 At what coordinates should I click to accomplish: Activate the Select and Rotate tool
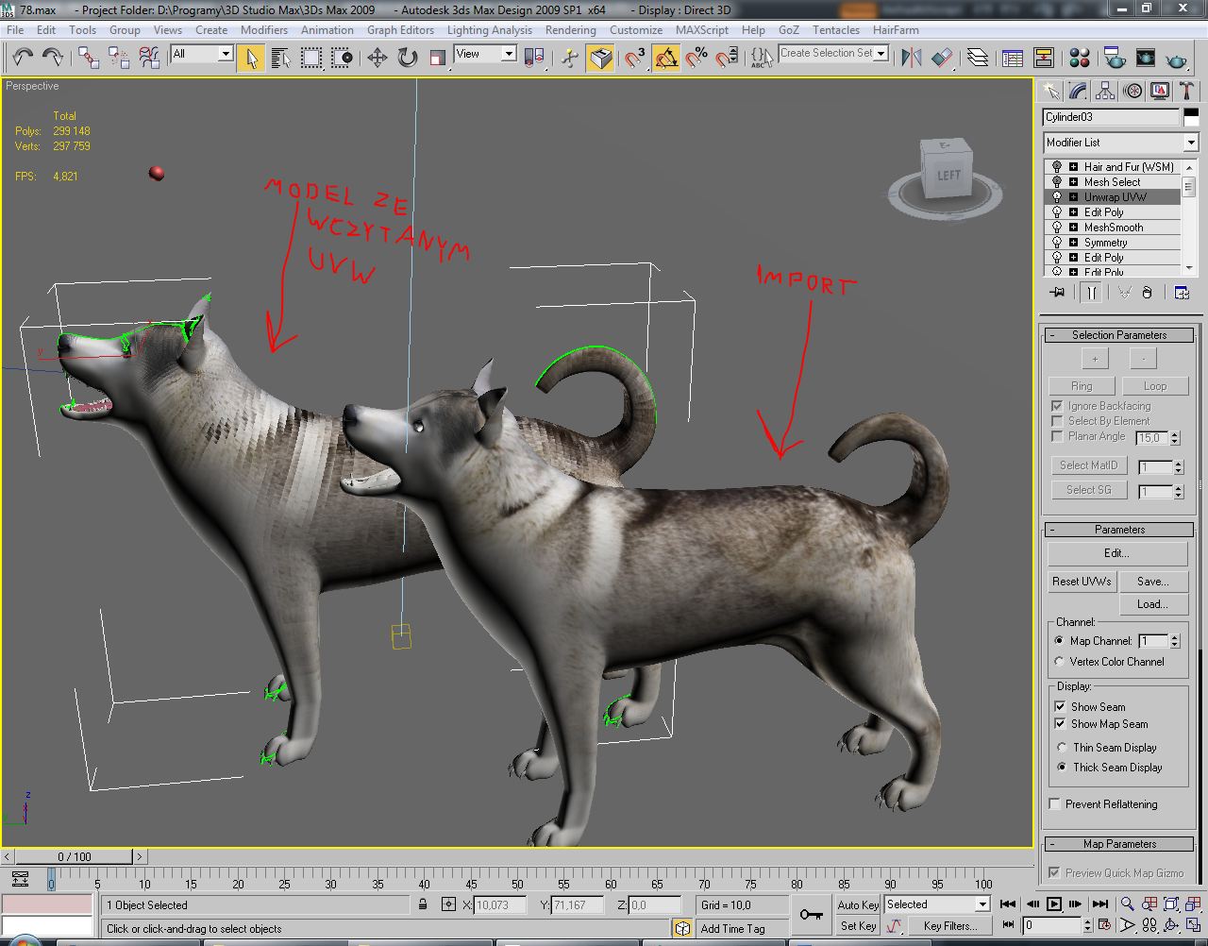[407, 58]
